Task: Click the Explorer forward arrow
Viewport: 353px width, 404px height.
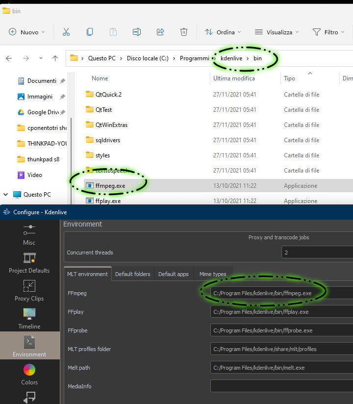Action: (26, 58)
